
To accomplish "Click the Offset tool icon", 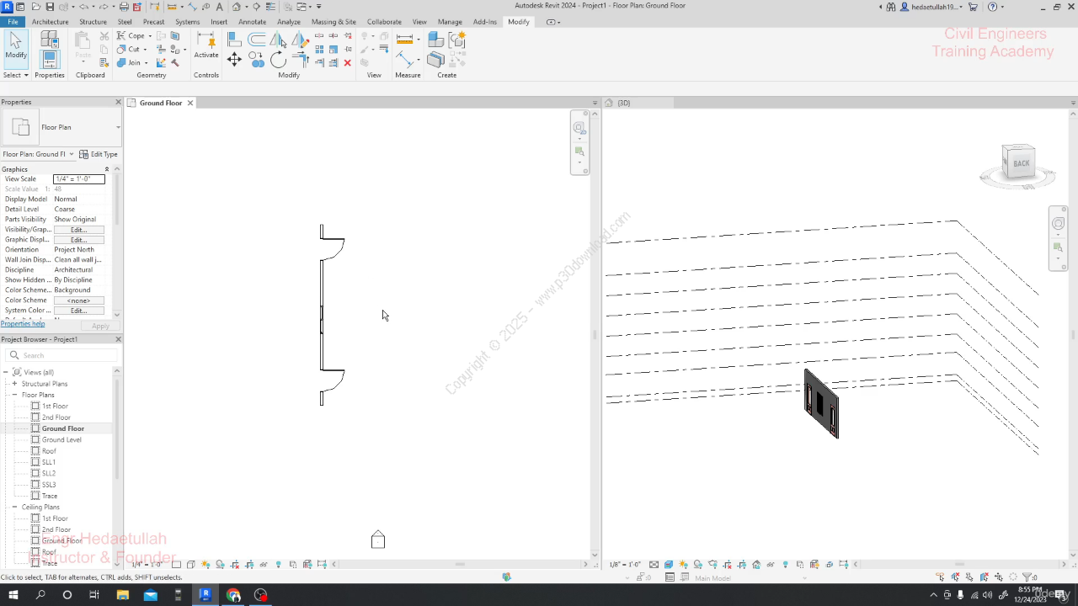I will pos(257,40).
